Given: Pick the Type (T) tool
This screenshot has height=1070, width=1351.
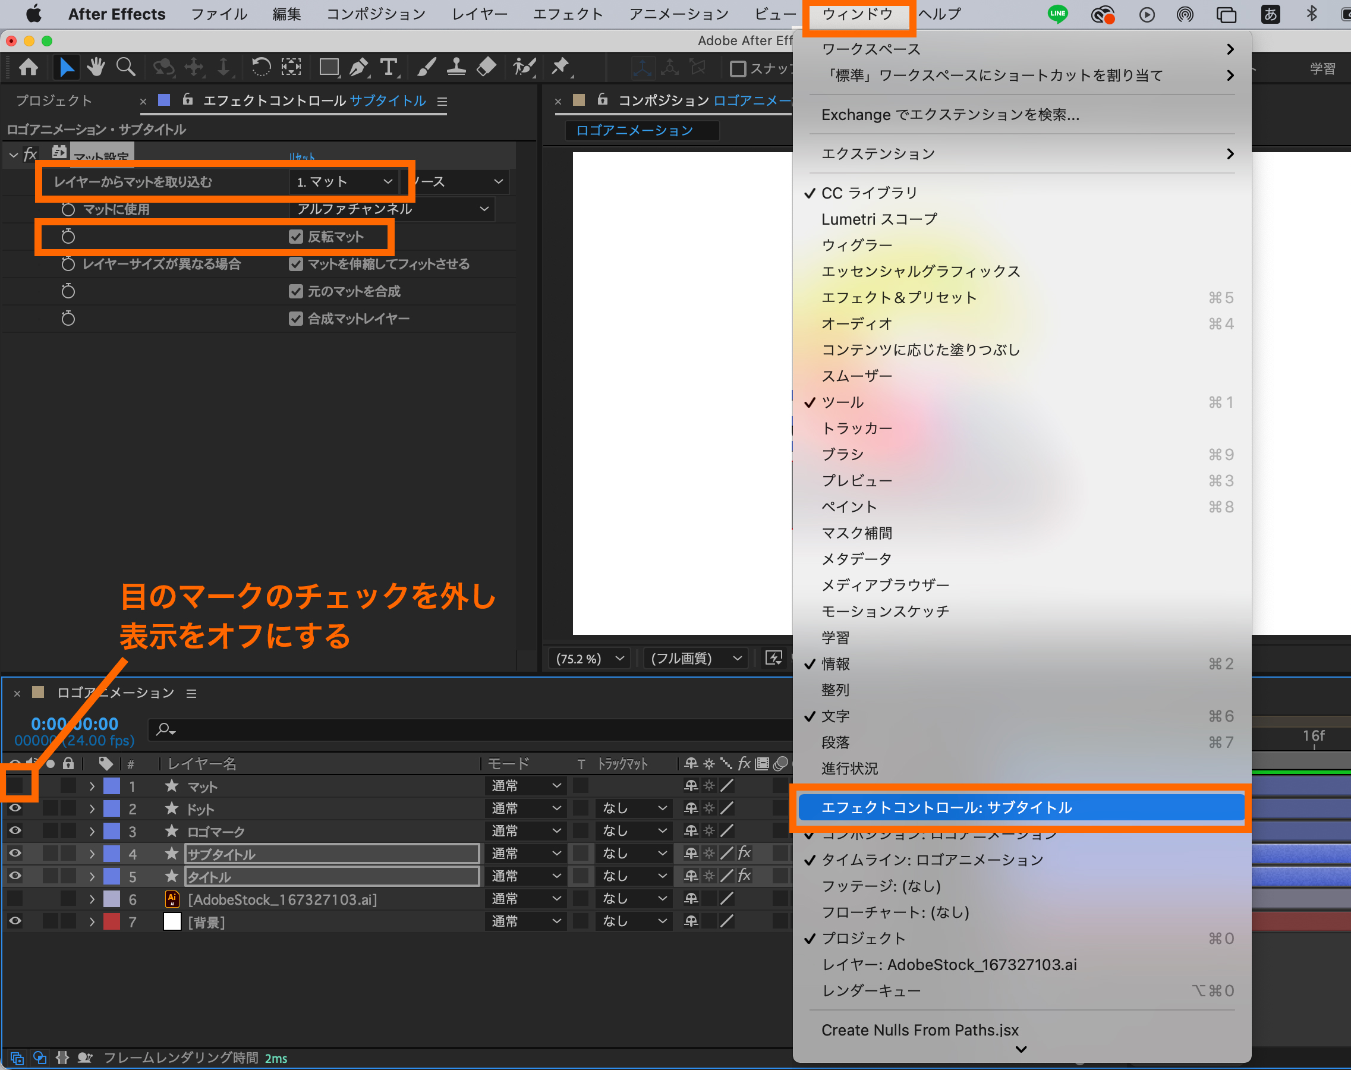Looking at the screenshot, I should (x=389, y=67).
